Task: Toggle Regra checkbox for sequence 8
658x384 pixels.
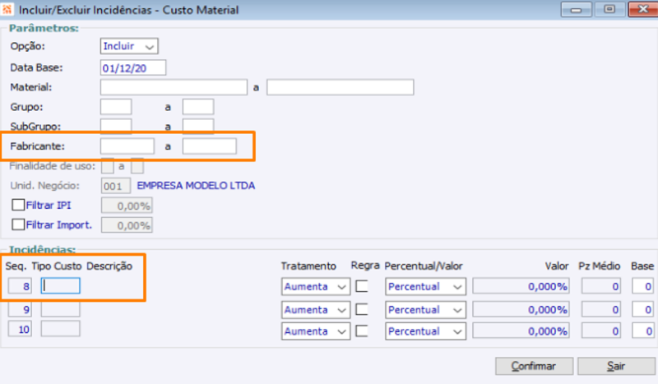Action: tap(362, 286)
